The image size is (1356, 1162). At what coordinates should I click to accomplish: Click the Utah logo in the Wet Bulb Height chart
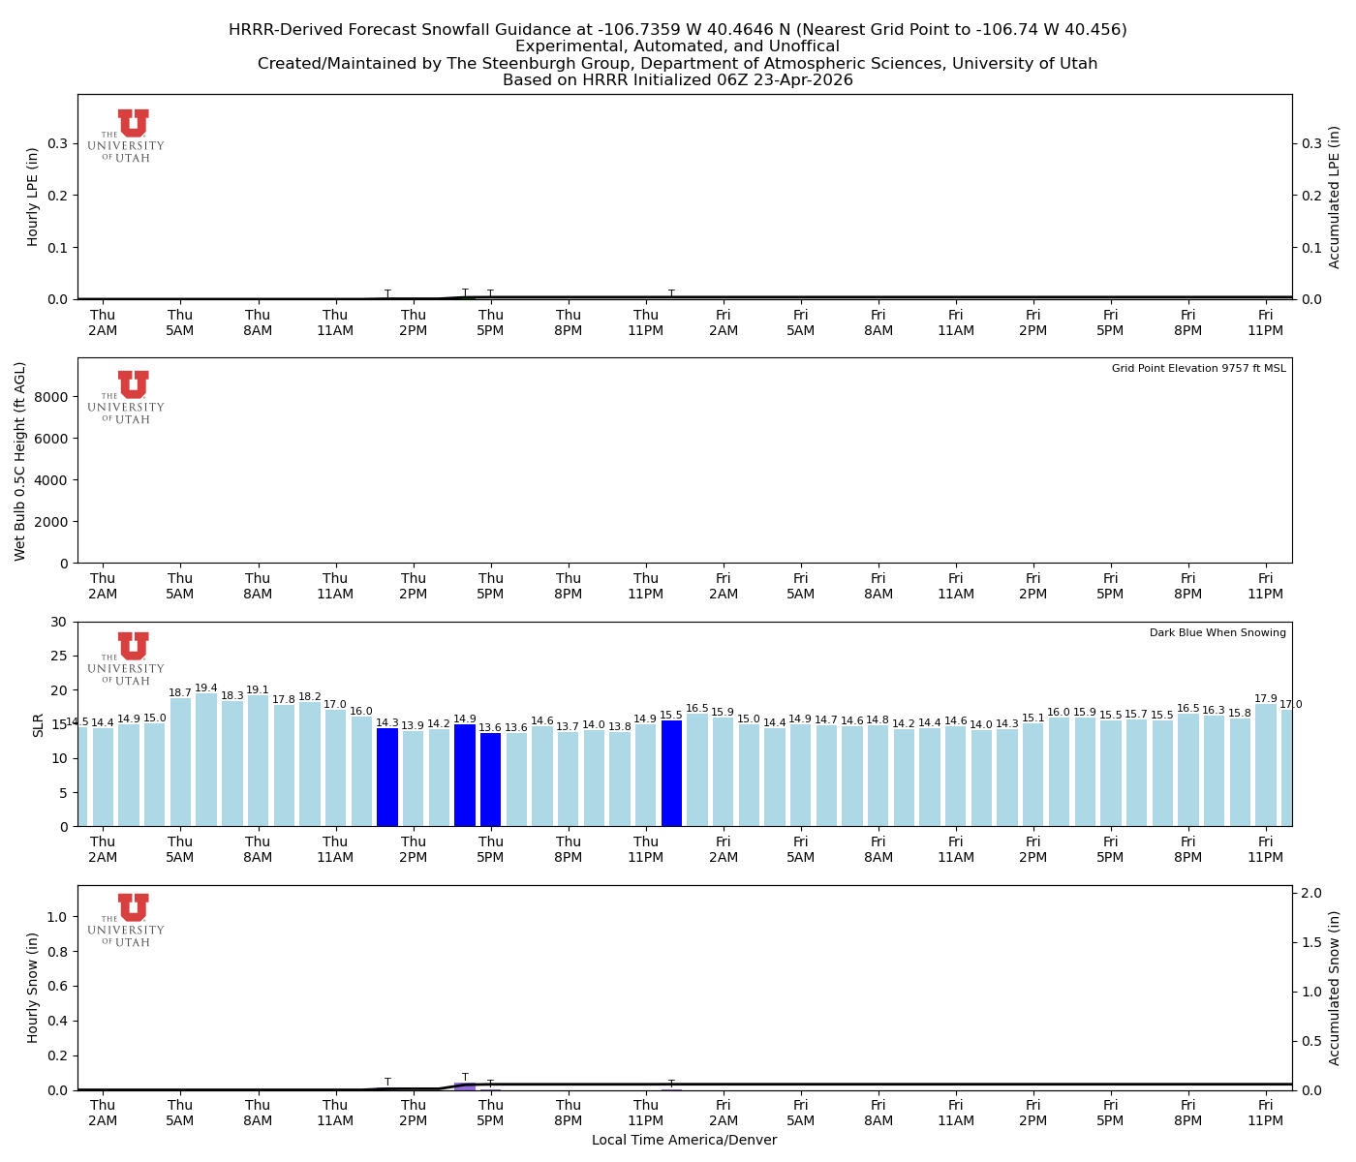click(x=127, y=397)
